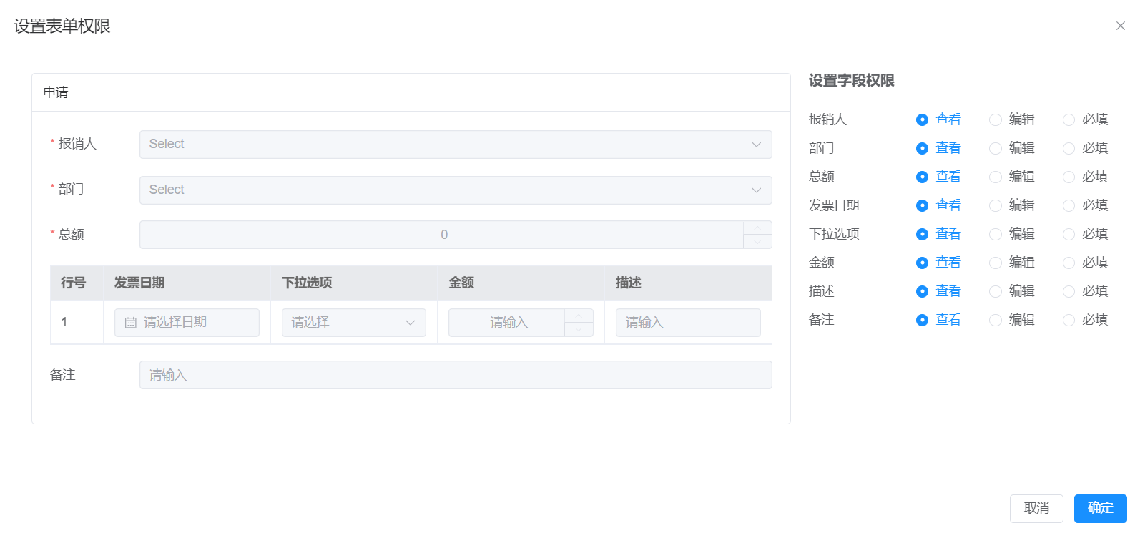Choose 编辑 for 总额 field

[x=996, y=177]
